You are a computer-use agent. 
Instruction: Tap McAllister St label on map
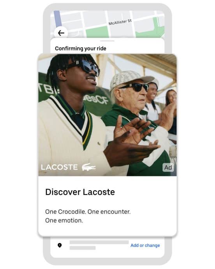120,22
